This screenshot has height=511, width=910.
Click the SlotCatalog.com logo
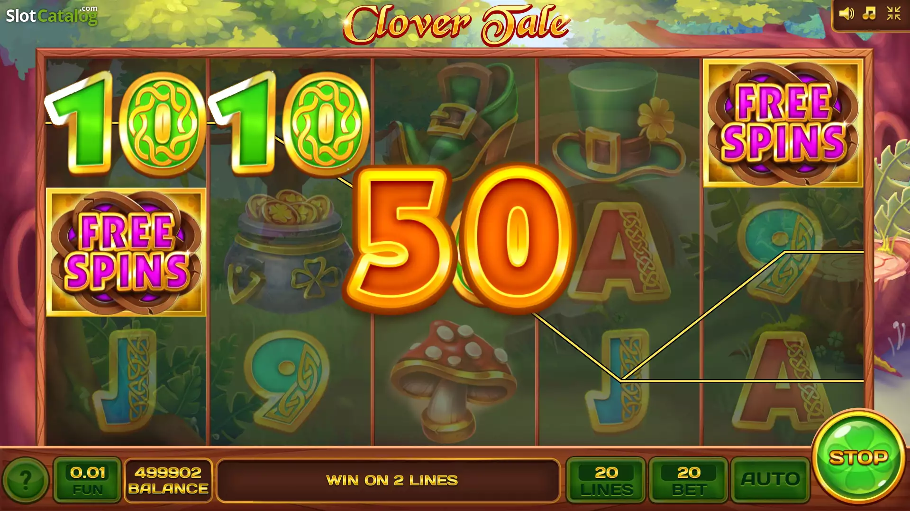pyautogui.click(x=51, y=15)
